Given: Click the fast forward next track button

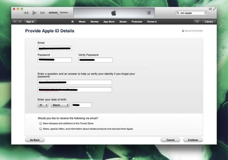Looking at the screenshot, I should point(43,13).
